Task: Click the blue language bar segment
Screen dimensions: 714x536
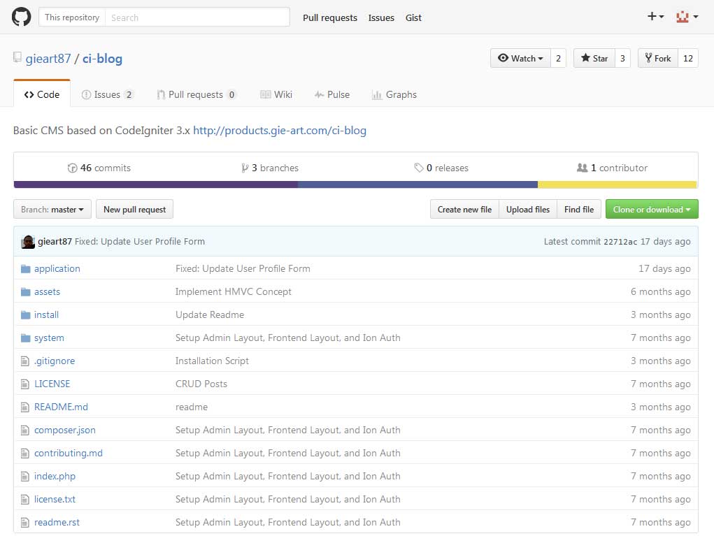Action: (x=417, y=184)
